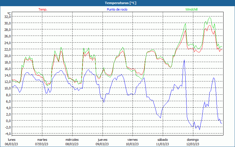Click the 06/03/23 date label

pyautogui.click(x=11, y=144)
